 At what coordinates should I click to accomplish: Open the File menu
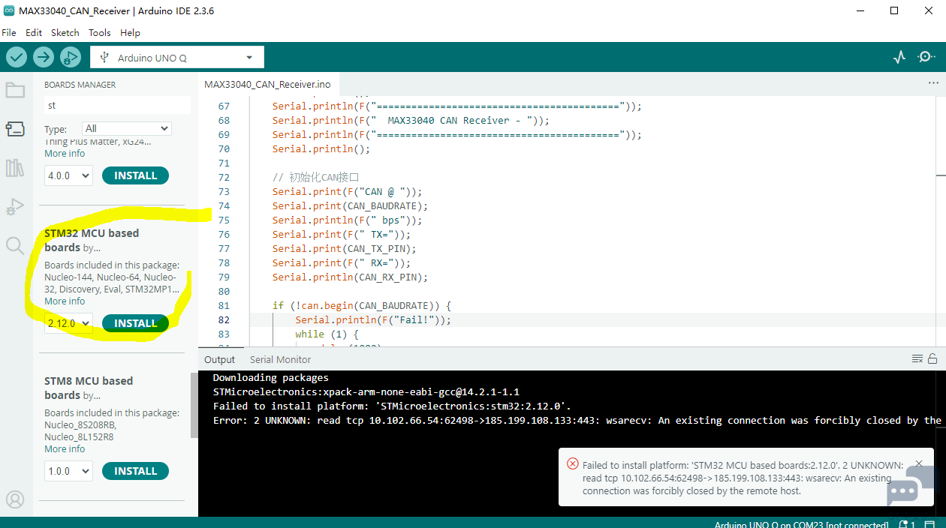point(9,33)
